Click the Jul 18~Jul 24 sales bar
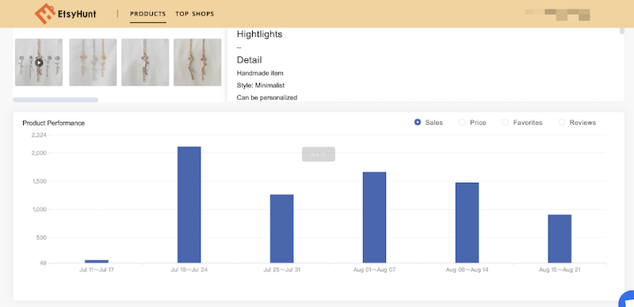 tap(189, 205)
